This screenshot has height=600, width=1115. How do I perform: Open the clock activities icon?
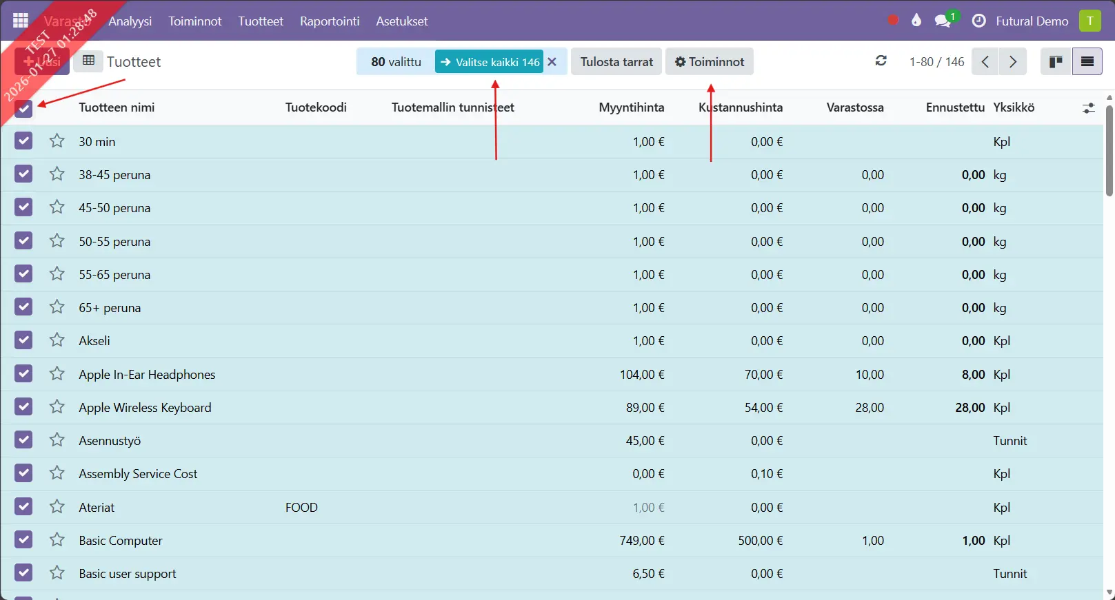pyautogui.click(x=978, y=21)
